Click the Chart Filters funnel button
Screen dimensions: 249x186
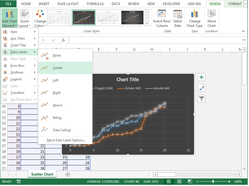point(201,99)
